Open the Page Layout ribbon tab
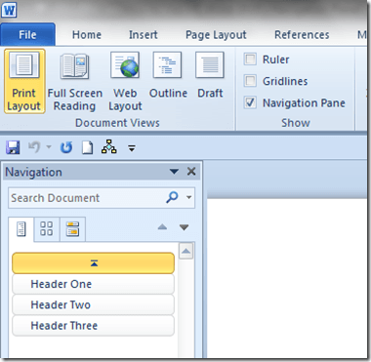The height and width of the screenshot is (362, 371). (x=216, y=35)
